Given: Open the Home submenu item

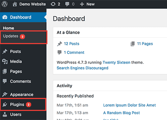Looking at the screenshot, I should click(x=9, y=28).
